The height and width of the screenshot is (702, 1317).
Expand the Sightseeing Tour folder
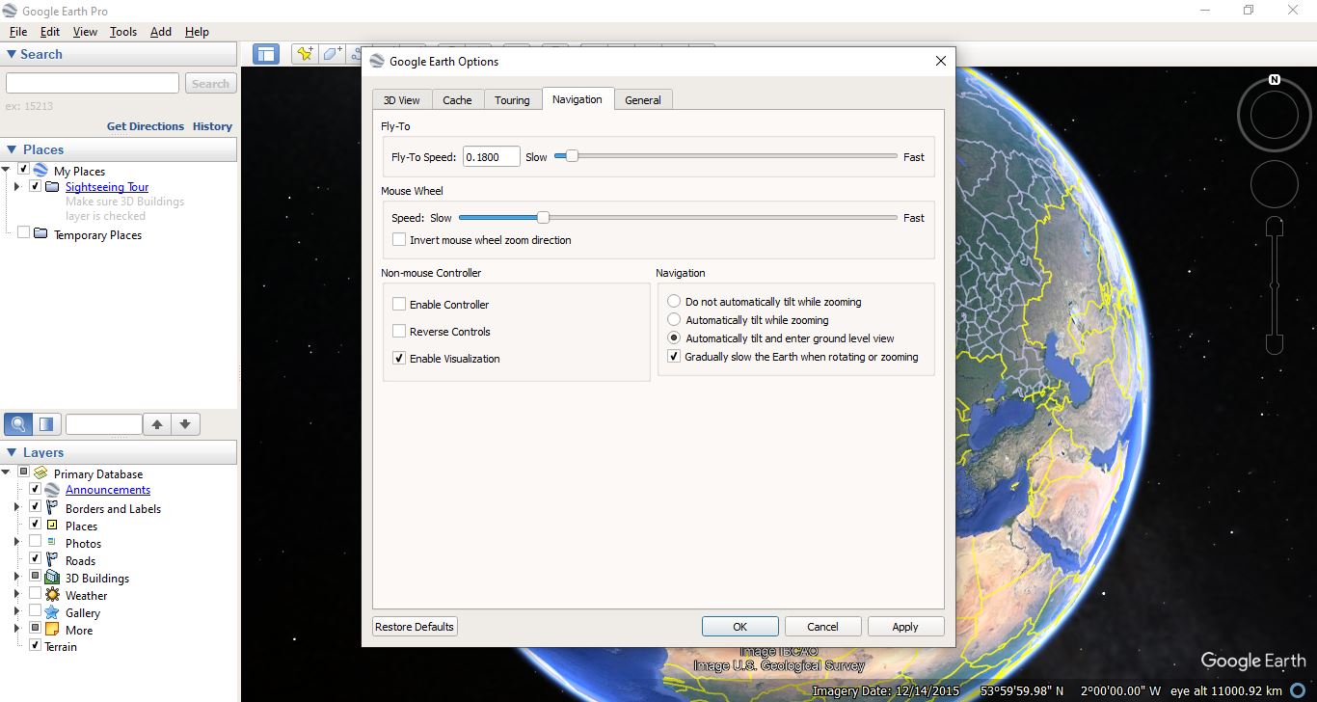[16, 187]
